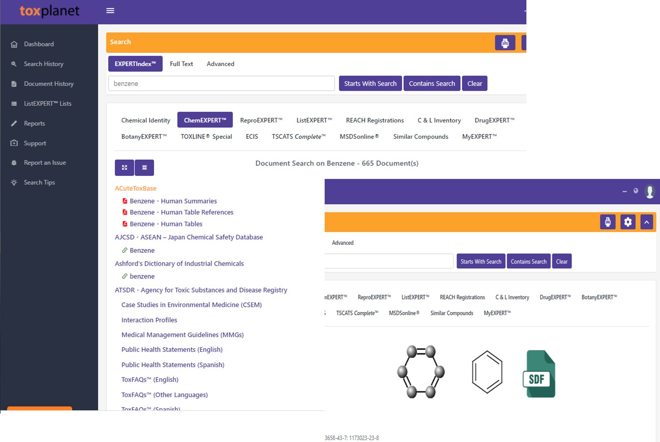
Task: View 2D benzene structure image
Action: [x=487, y=372]
